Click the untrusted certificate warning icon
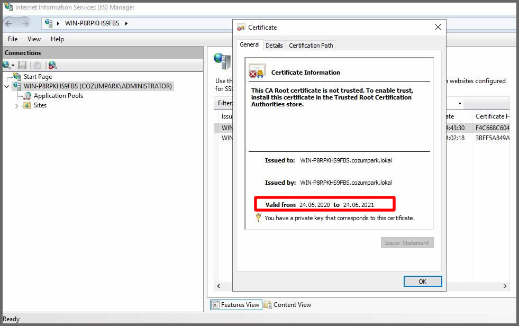Viewport: 519px width, 326px height. coord(257,71)
